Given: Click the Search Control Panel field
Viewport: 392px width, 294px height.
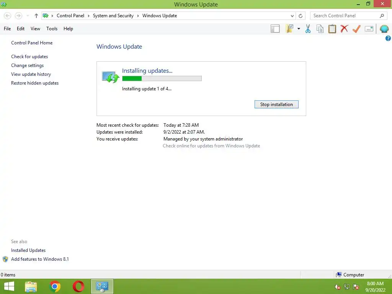Looking at the screenshot, I should click(x=348, y=16).
